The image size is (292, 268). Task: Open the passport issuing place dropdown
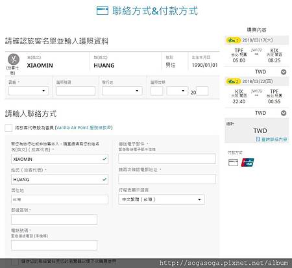[x=122, y=91]
